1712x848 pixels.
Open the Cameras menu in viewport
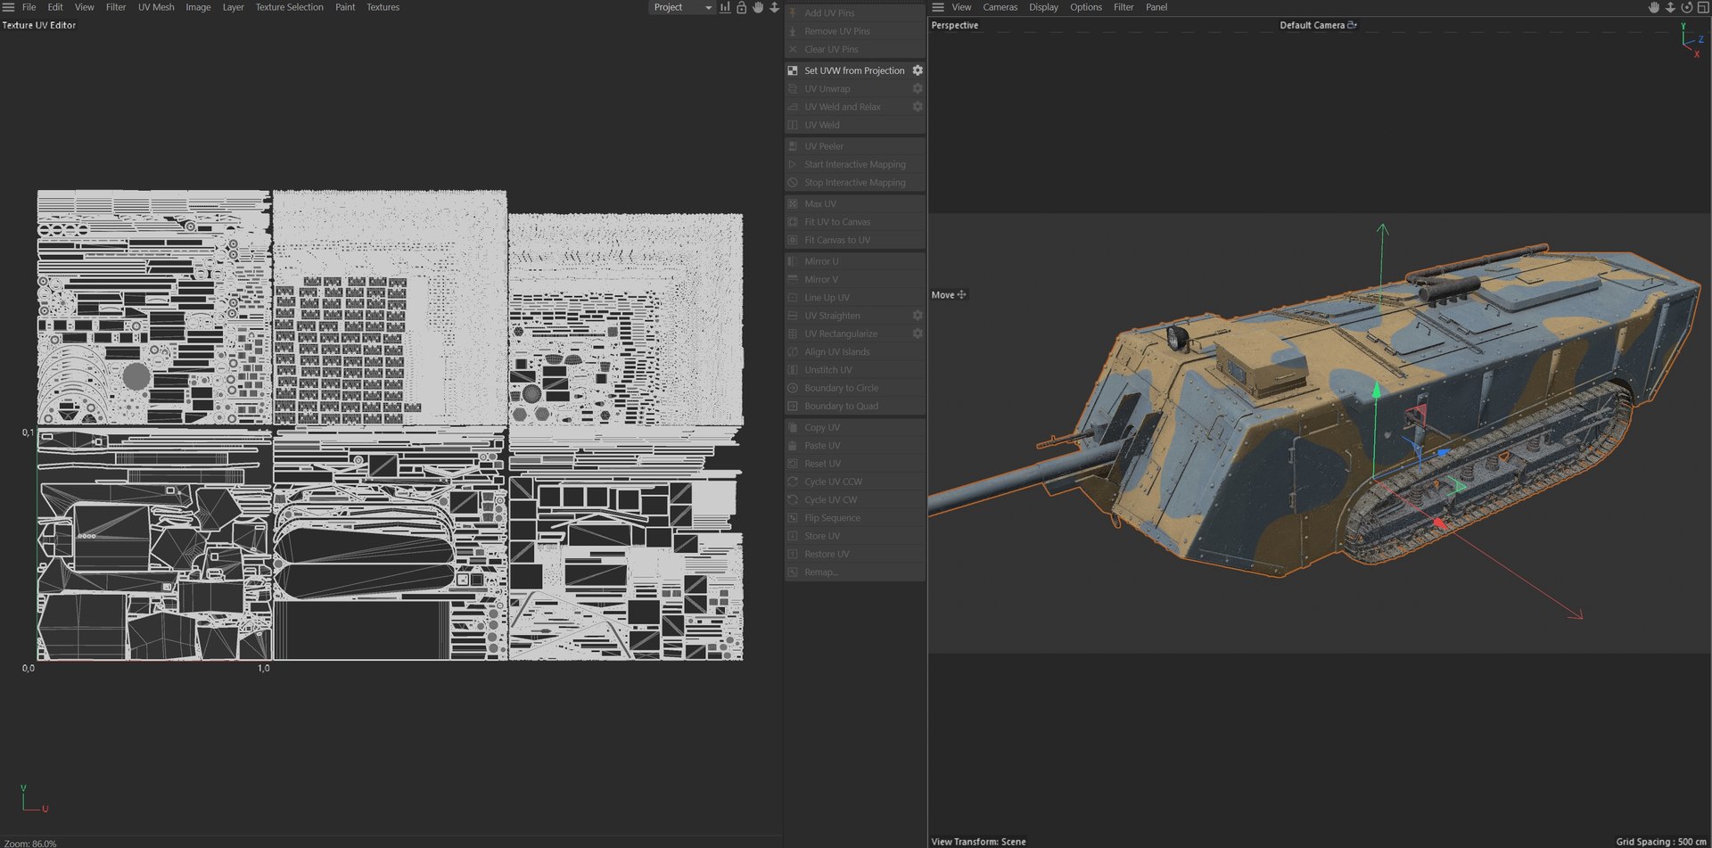pos(1000,7)
